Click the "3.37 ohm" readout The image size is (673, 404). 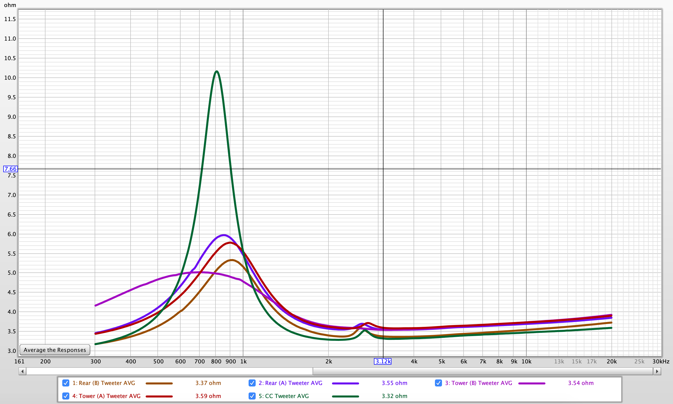(x=208, y=383)
